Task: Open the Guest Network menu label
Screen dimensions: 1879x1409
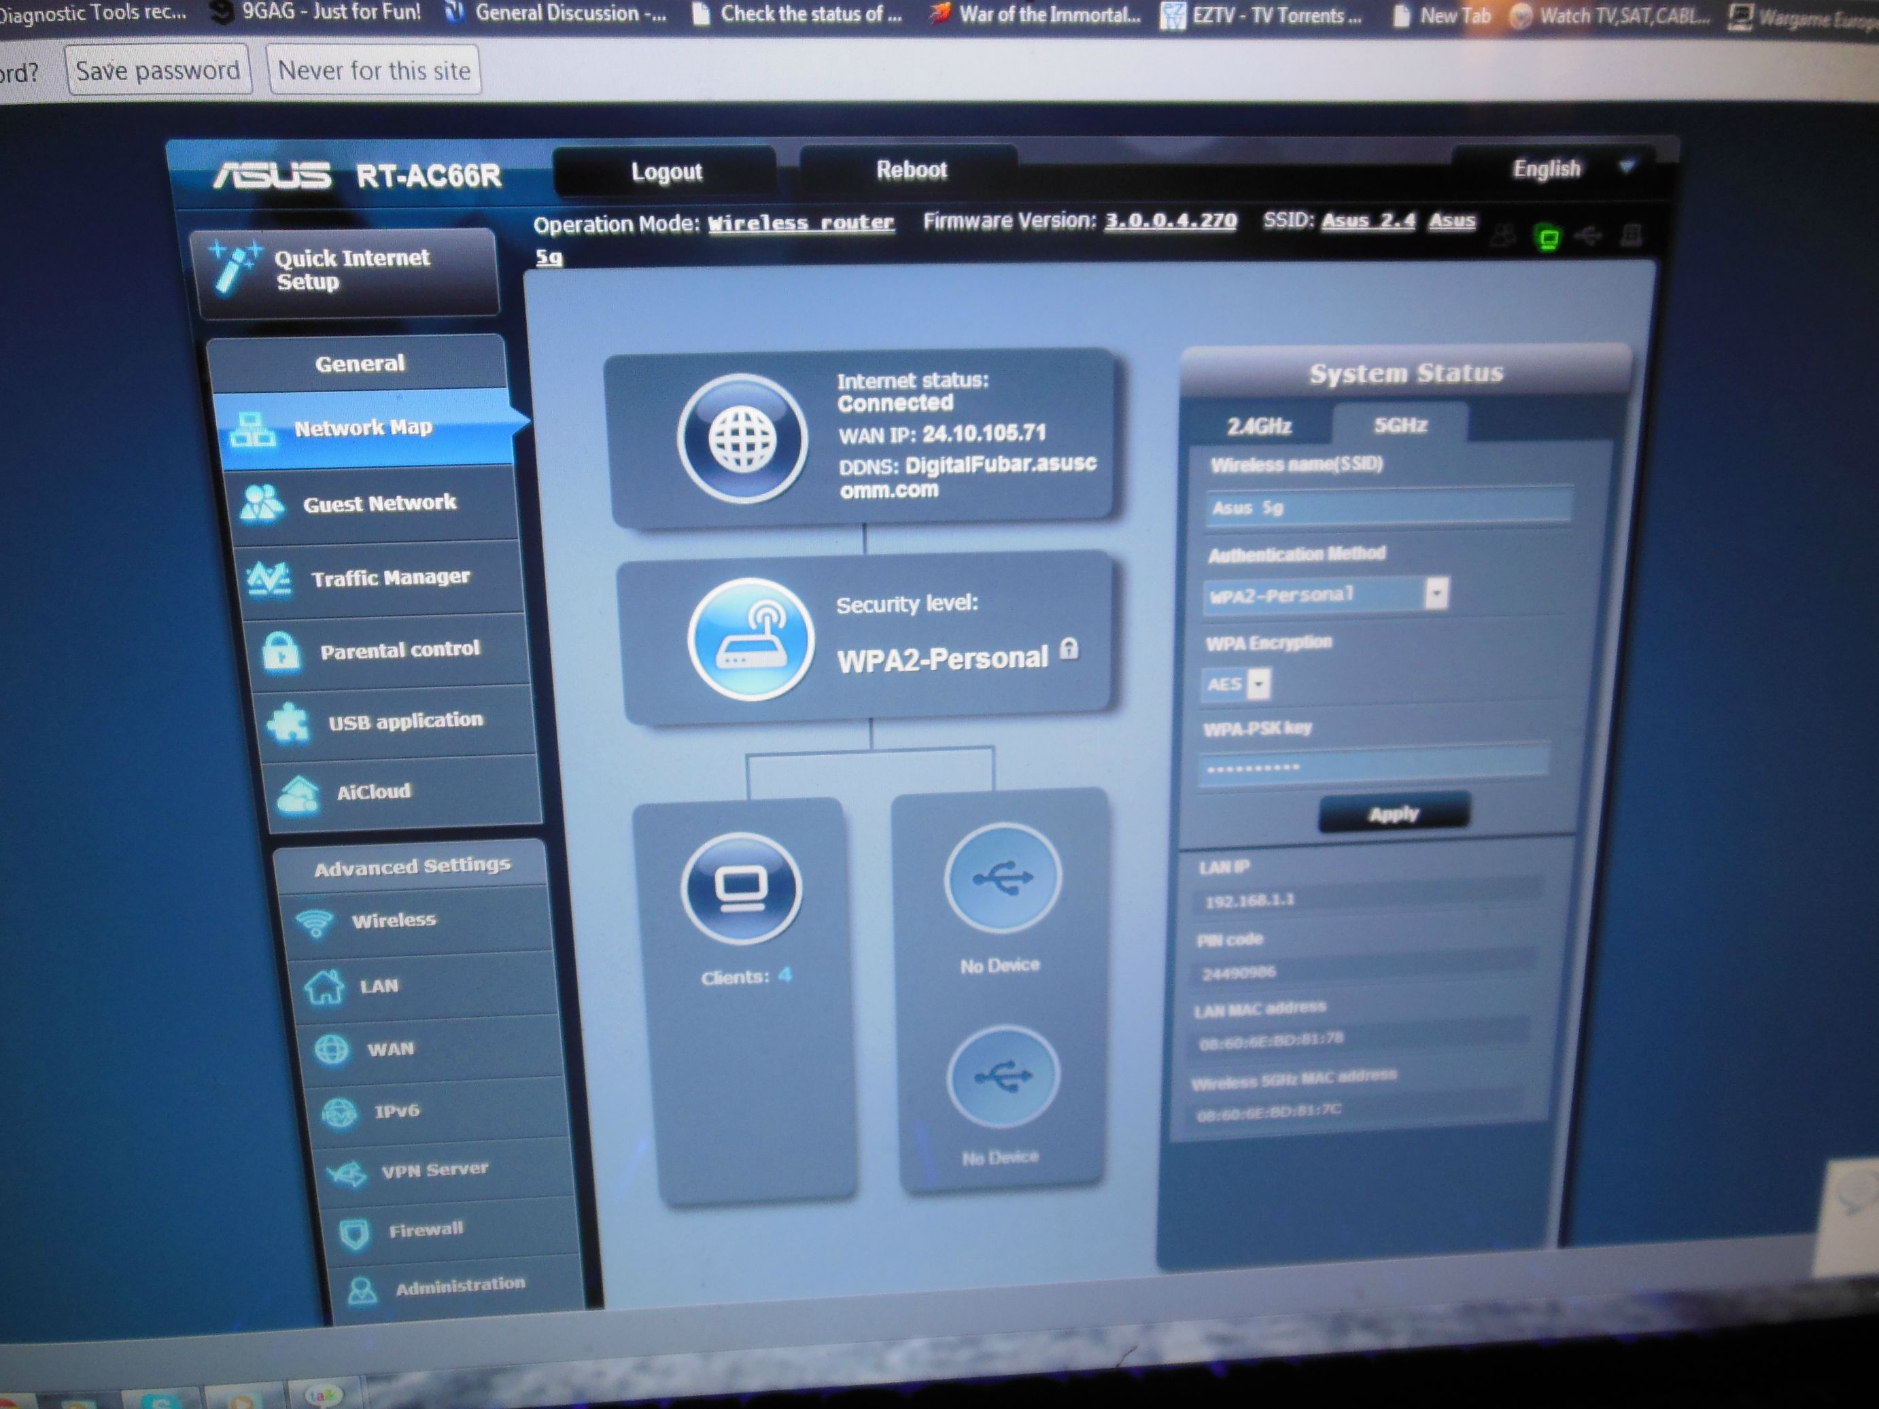Action: pyautogui.click(x=380, y=504)
